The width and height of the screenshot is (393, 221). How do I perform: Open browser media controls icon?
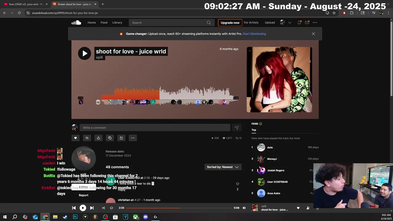tap(374, 13)
